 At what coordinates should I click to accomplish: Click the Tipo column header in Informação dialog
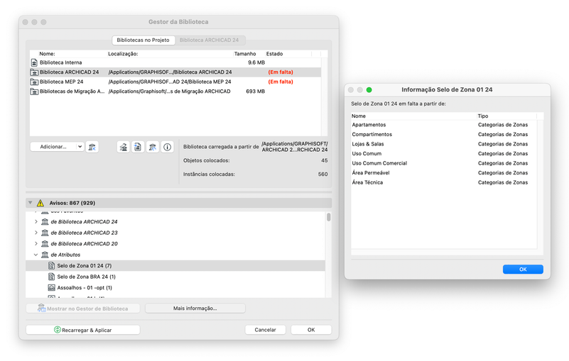tap(483, 116)
